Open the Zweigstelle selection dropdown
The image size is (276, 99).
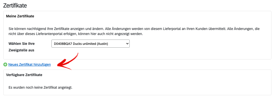click(91, 44)
